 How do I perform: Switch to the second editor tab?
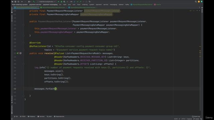click(x=53, y=7)
